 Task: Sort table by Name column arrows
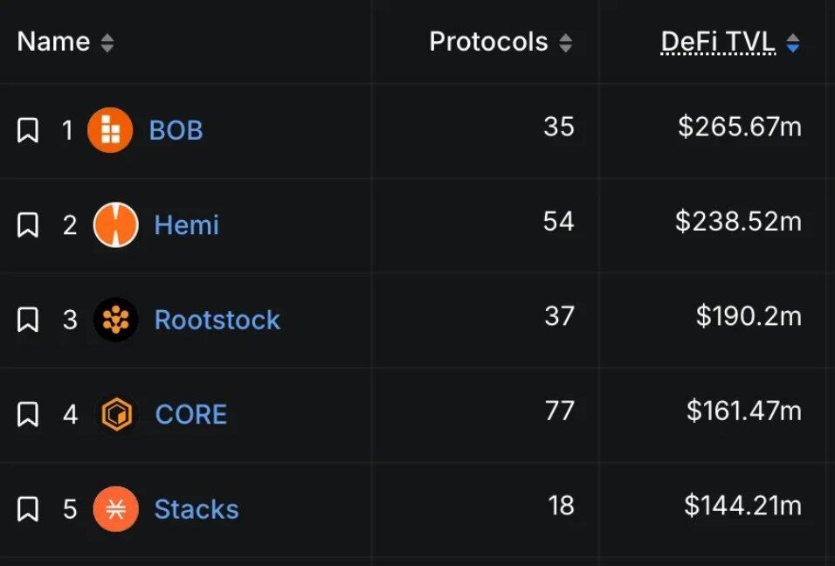pyautogui.click(x=107, y=43)
